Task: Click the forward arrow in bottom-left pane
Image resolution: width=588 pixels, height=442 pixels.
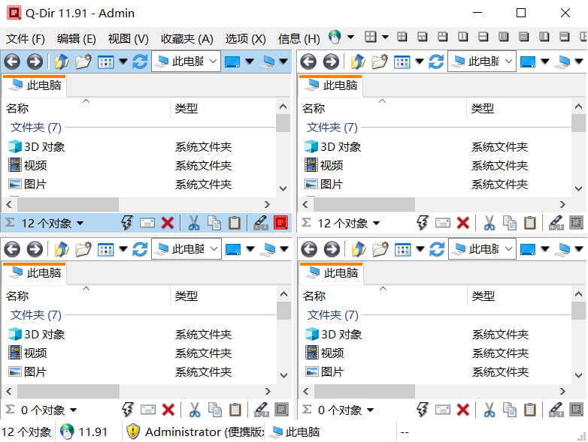Action: [35, 249]
